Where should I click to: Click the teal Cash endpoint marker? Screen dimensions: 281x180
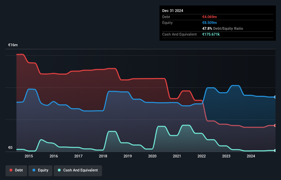[275, 151]
